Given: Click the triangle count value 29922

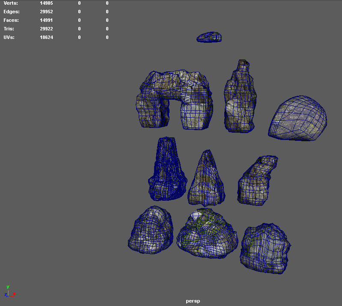Looking at the screenshot, I should point(46,29).
